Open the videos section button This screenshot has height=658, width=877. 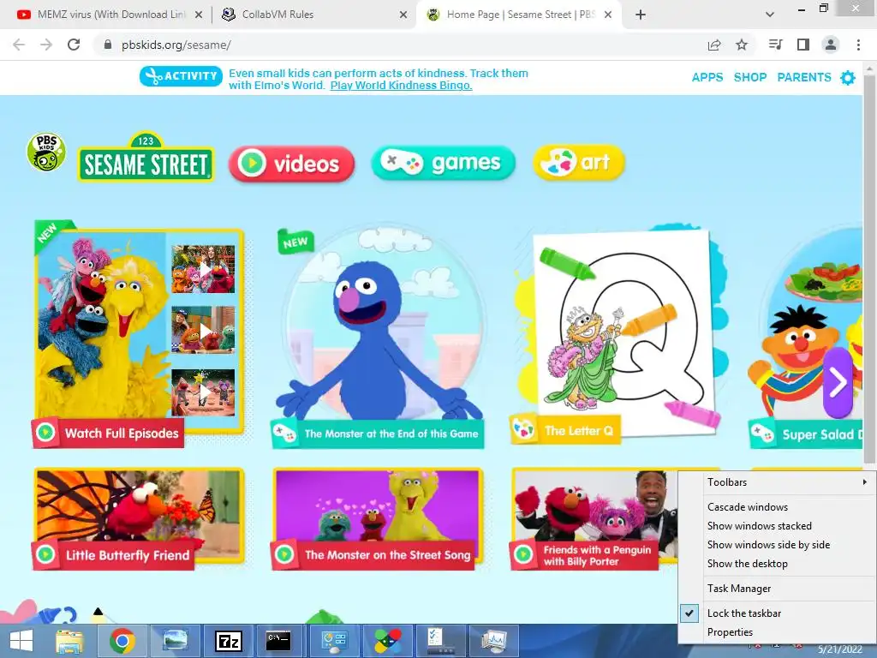tap(291, 164)
